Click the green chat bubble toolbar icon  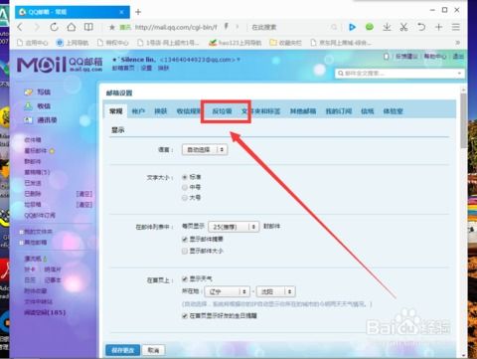[x=370, y=27]
